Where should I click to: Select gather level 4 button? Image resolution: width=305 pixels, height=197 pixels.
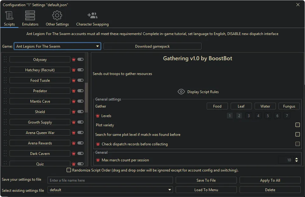[258, 116]
